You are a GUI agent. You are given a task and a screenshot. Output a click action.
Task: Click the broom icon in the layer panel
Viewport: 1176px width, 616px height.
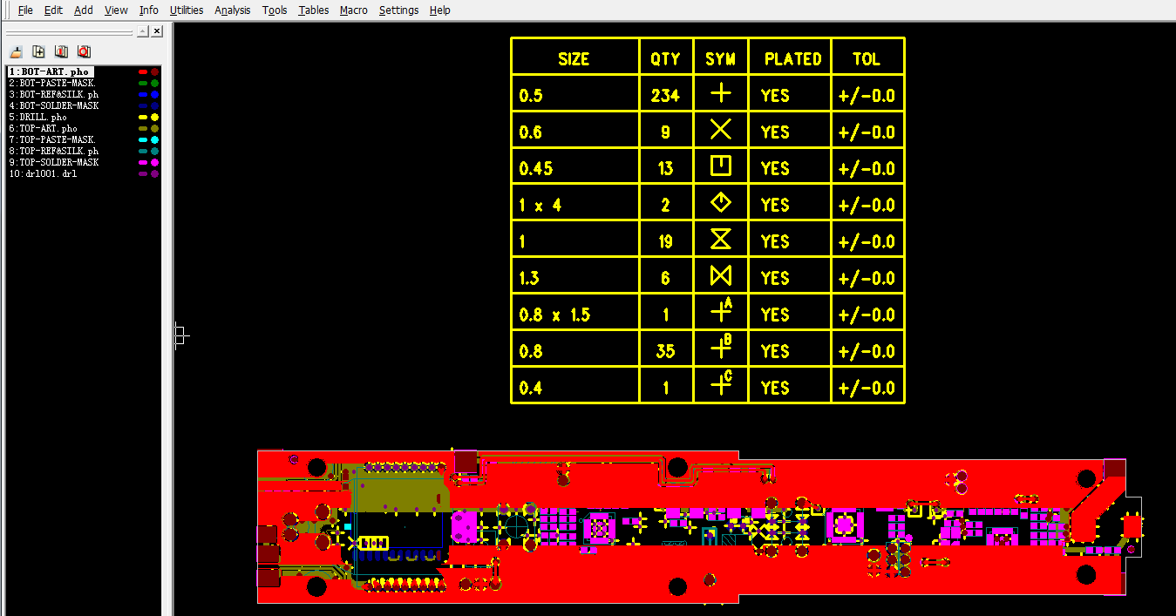pos(16,51)
